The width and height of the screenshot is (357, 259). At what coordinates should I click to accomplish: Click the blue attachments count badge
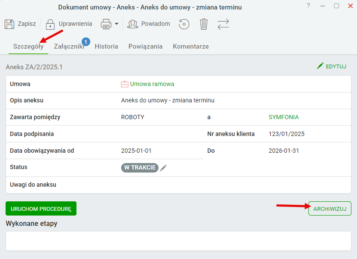[86, 42]
